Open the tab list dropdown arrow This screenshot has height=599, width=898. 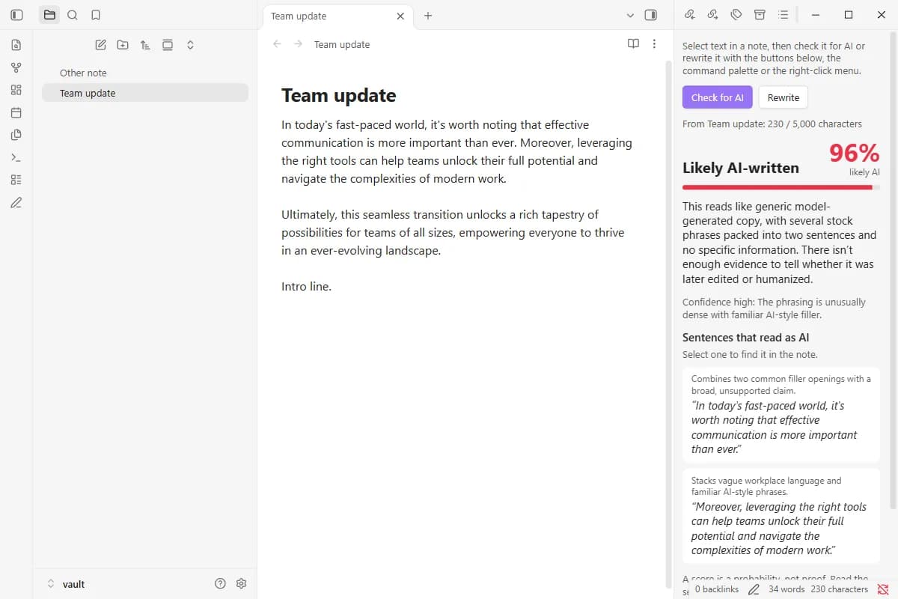(630, 15)
